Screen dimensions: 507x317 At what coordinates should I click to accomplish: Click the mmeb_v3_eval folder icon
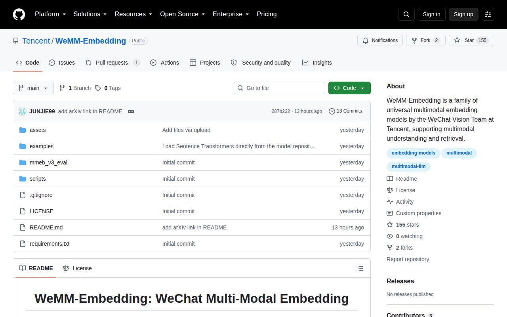click(x=23, y=162)
